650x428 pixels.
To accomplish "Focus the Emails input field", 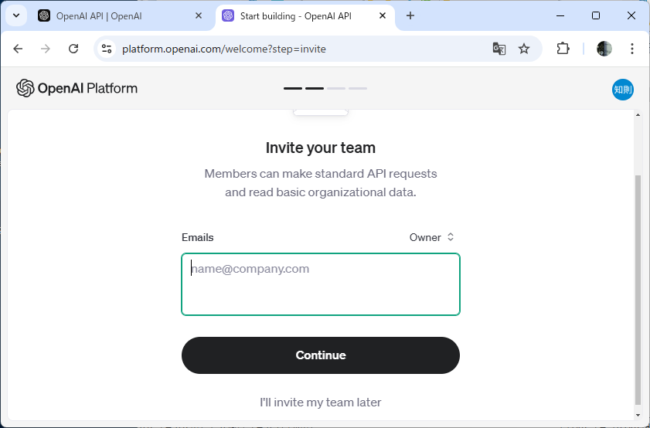I will [x=321, y=284].
